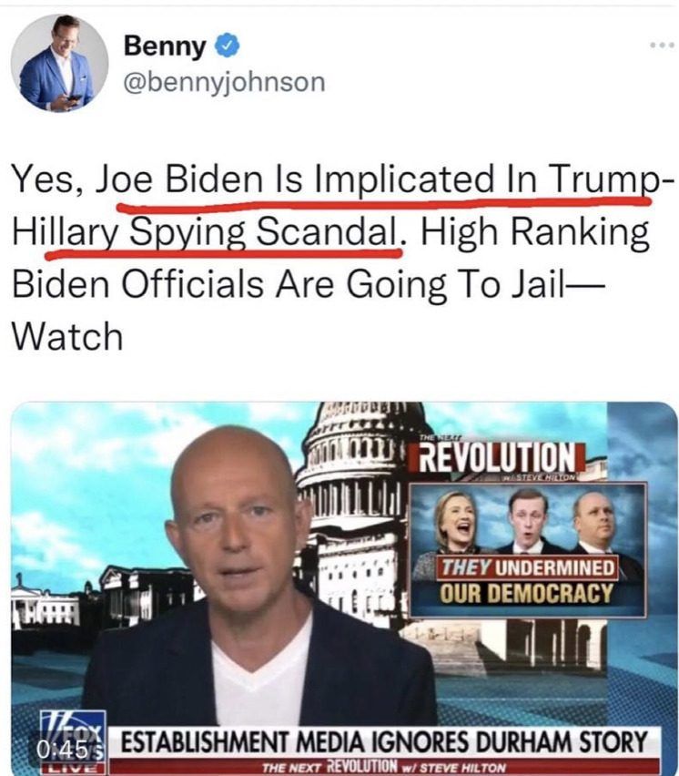The image size is (679, 776).
Task: Click the Benny display name
Action: [165, 46]
